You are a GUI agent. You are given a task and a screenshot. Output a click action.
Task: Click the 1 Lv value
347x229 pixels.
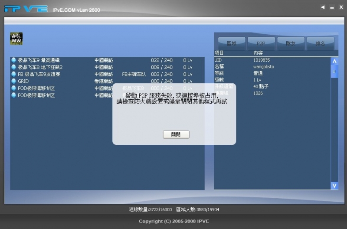(x=257, y=80)
